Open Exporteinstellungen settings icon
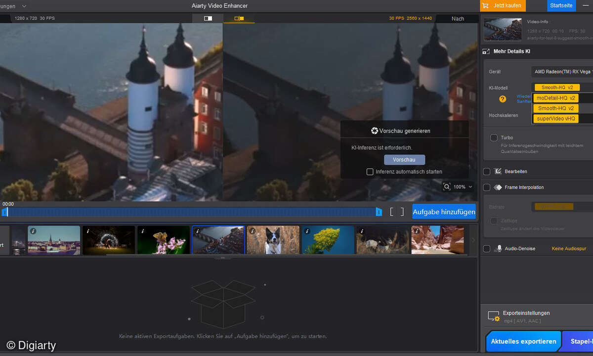Screen dimensions: 593x356 [x=494, y=316]
